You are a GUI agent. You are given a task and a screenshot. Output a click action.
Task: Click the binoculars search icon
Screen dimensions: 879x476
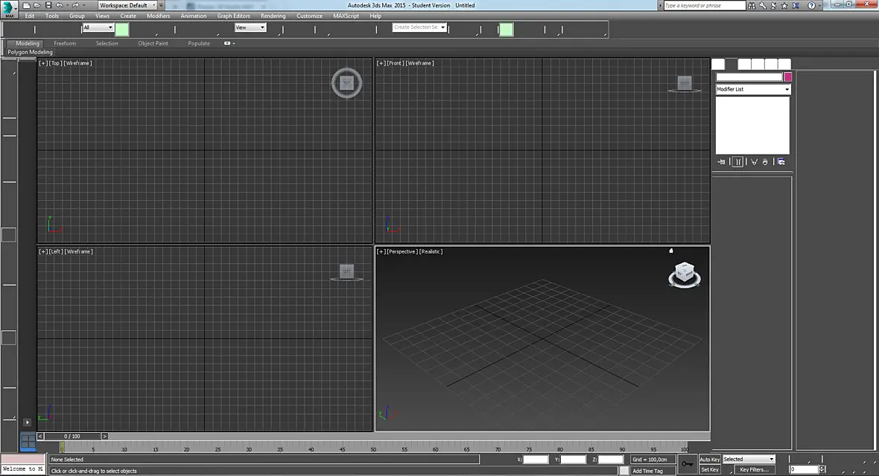tap(752, 5)
